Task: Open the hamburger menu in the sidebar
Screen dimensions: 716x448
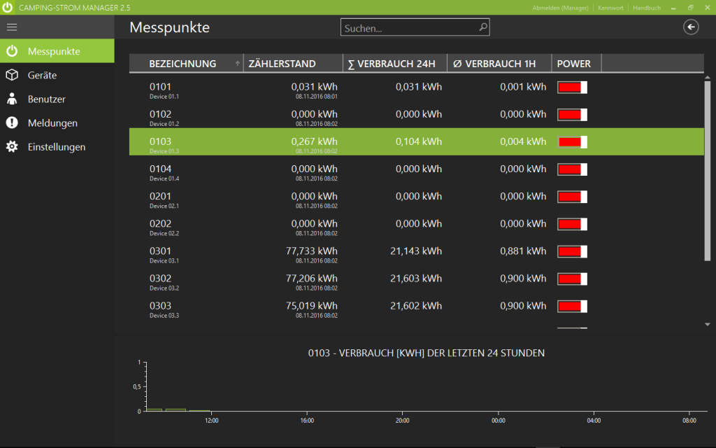Action: click(x=12, y=27)
